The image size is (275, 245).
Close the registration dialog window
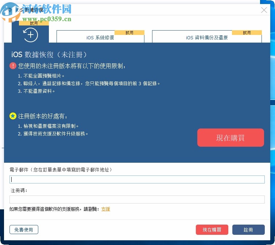point(264,10)
